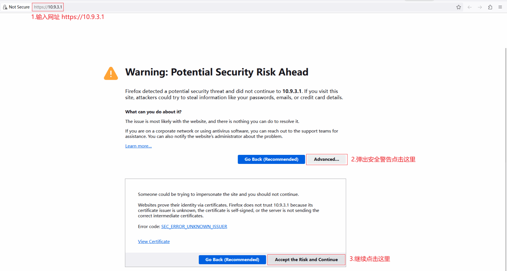Screen dimensions: 507x271
Task: Open the Firefox hamburger application menu
Action: coord(500,7)
